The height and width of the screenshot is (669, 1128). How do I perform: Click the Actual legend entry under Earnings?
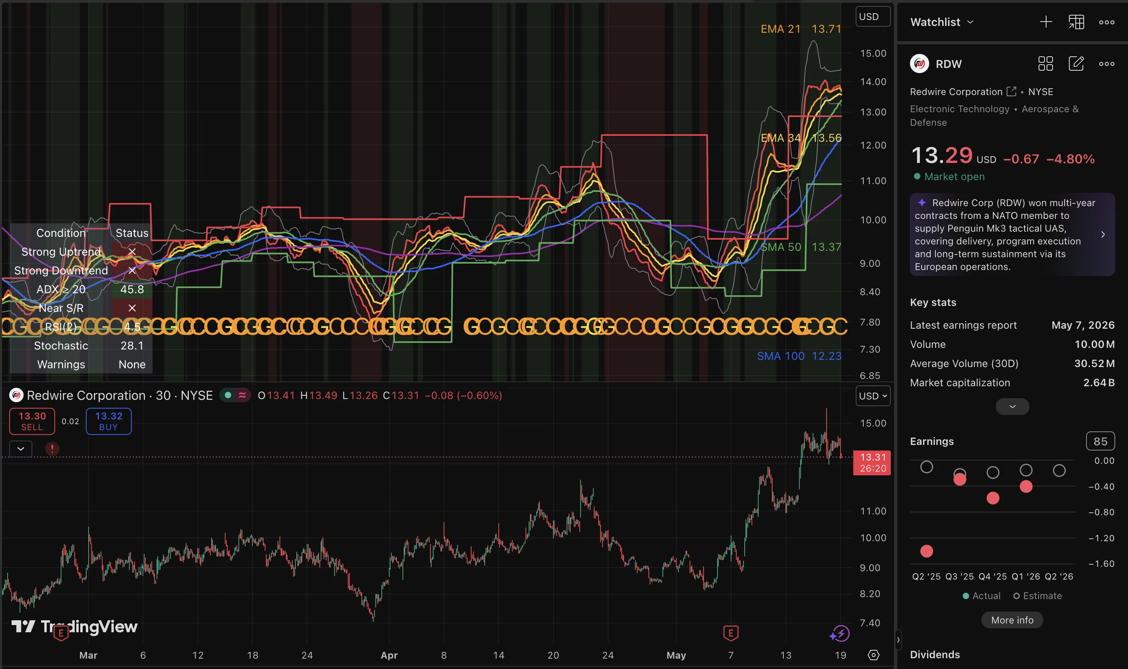tap(981, 596)
